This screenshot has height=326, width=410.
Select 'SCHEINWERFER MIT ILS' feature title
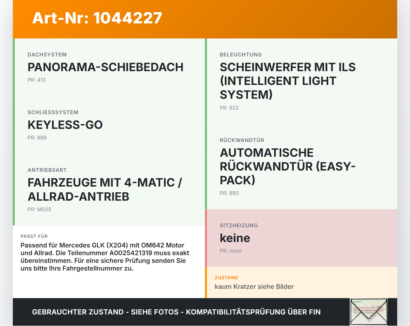(288, 81)
